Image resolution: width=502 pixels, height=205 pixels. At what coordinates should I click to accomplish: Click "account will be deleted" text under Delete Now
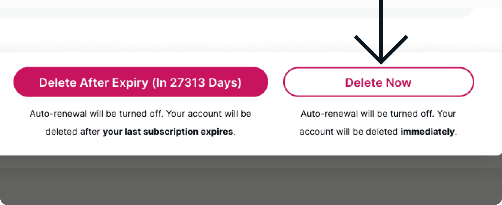pyautogui.click(x=349, y=132)
